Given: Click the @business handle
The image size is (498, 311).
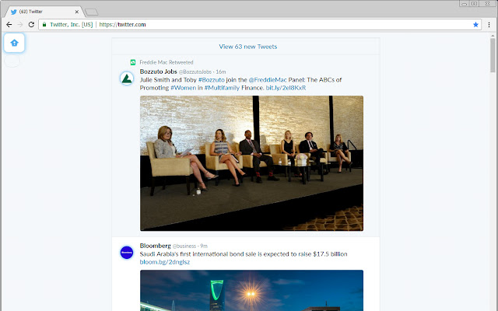Looking at the screenshot, I should (184, 246).
